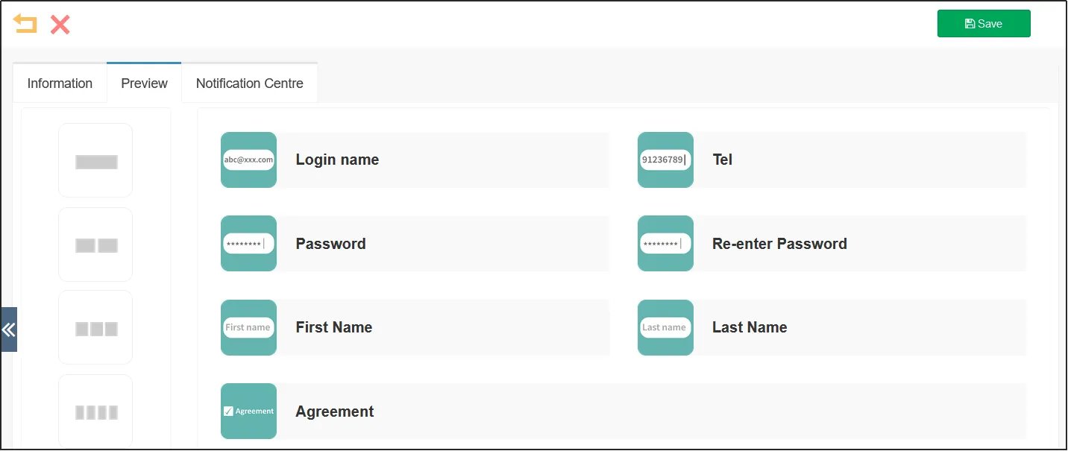Click the orange back arrow icon
1068x451 pixels.
pos(25,24)
